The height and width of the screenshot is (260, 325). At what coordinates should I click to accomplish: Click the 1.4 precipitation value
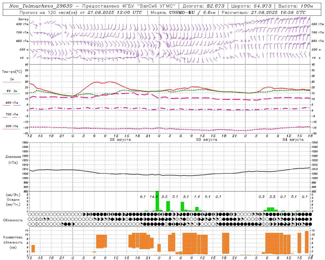(x=197, y=197)
